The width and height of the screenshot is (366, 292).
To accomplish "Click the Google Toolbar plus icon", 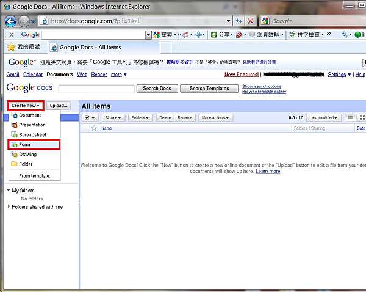I will 199,35.
